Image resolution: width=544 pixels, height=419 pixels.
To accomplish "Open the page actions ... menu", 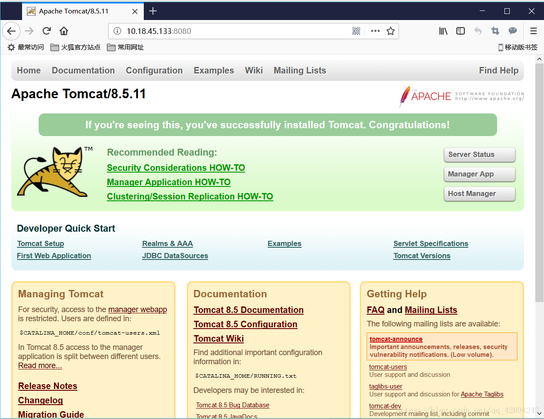I will pos(375,31).
